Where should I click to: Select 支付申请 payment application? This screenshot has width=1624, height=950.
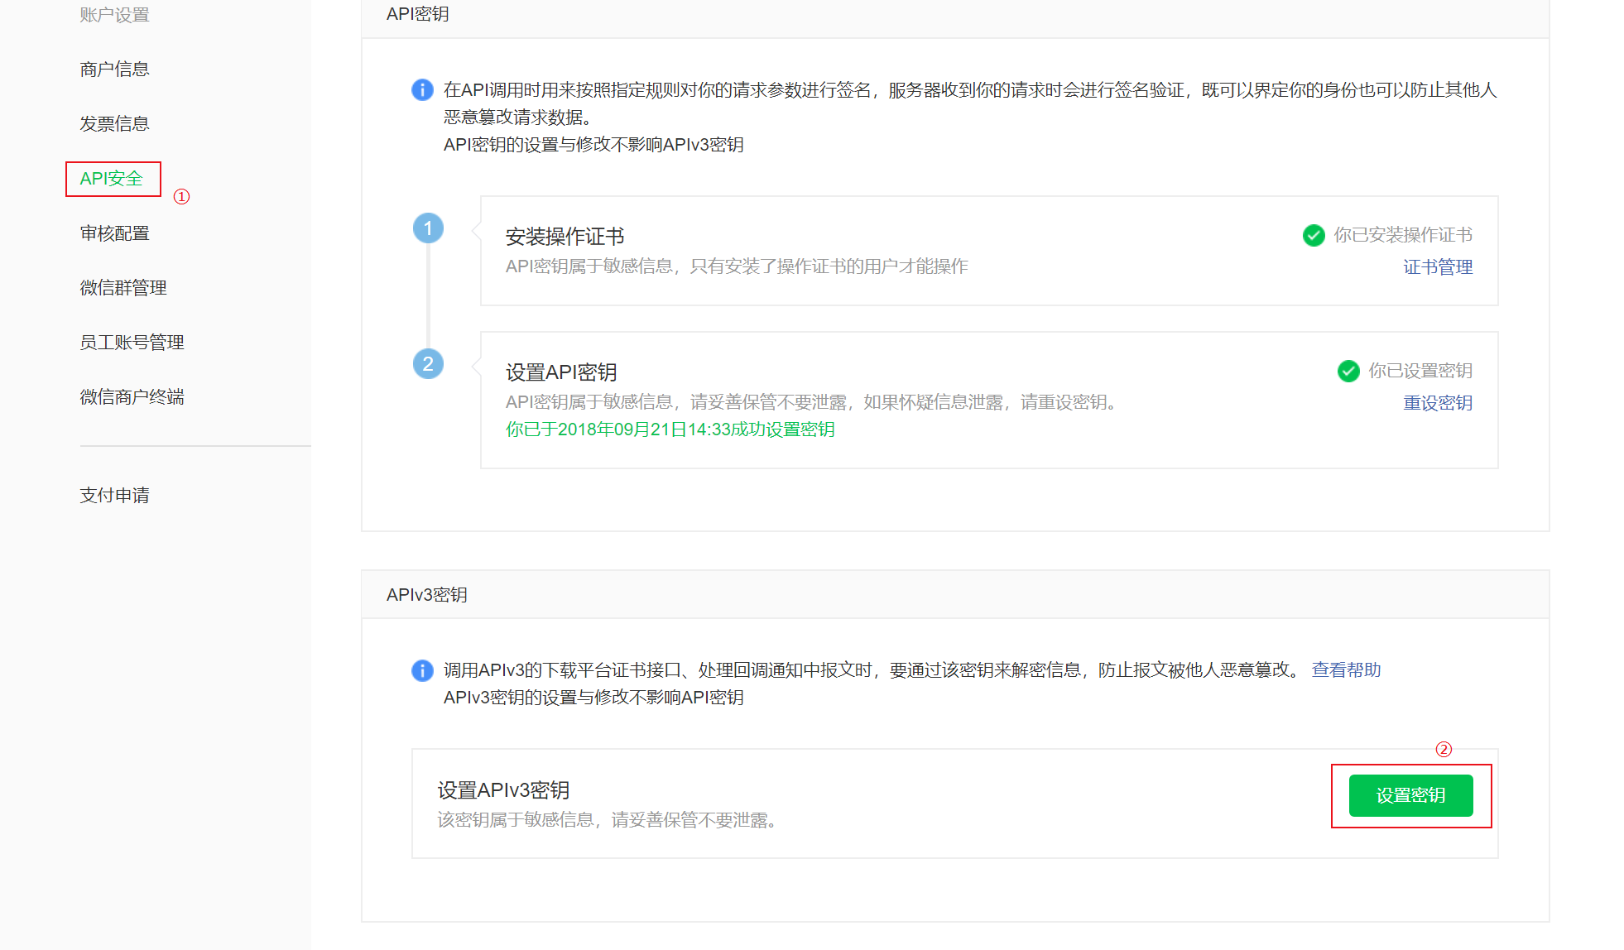click(x=115, y=495)
